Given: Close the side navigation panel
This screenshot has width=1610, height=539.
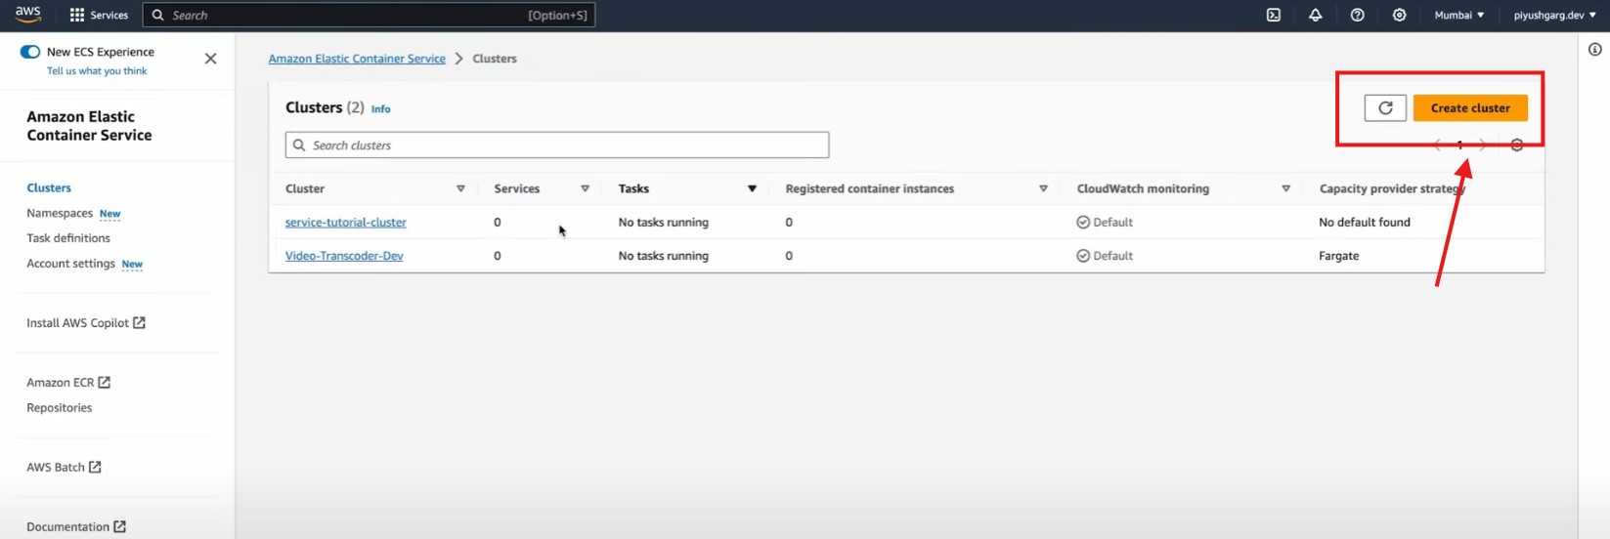Looking at the screenshot, I should pyautogui.click(x=210, y=59).
